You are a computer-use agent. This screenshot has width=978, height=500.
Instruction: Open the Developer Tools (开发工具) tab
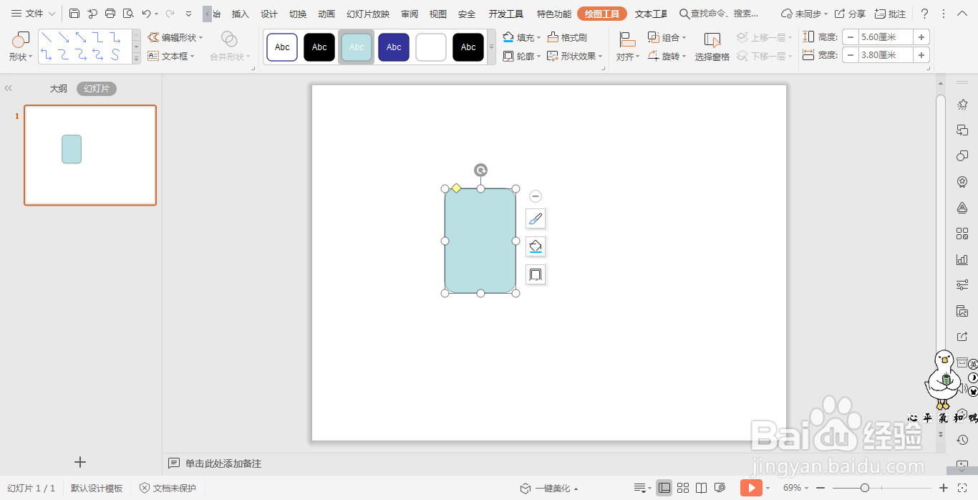pyautogui.click(x=506, y=14)
